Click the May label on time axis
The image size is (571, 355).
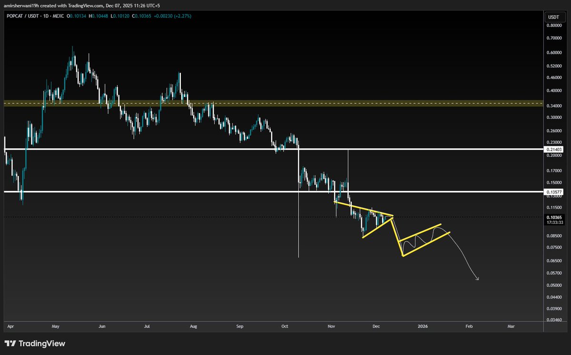click(x=56, y=326)
